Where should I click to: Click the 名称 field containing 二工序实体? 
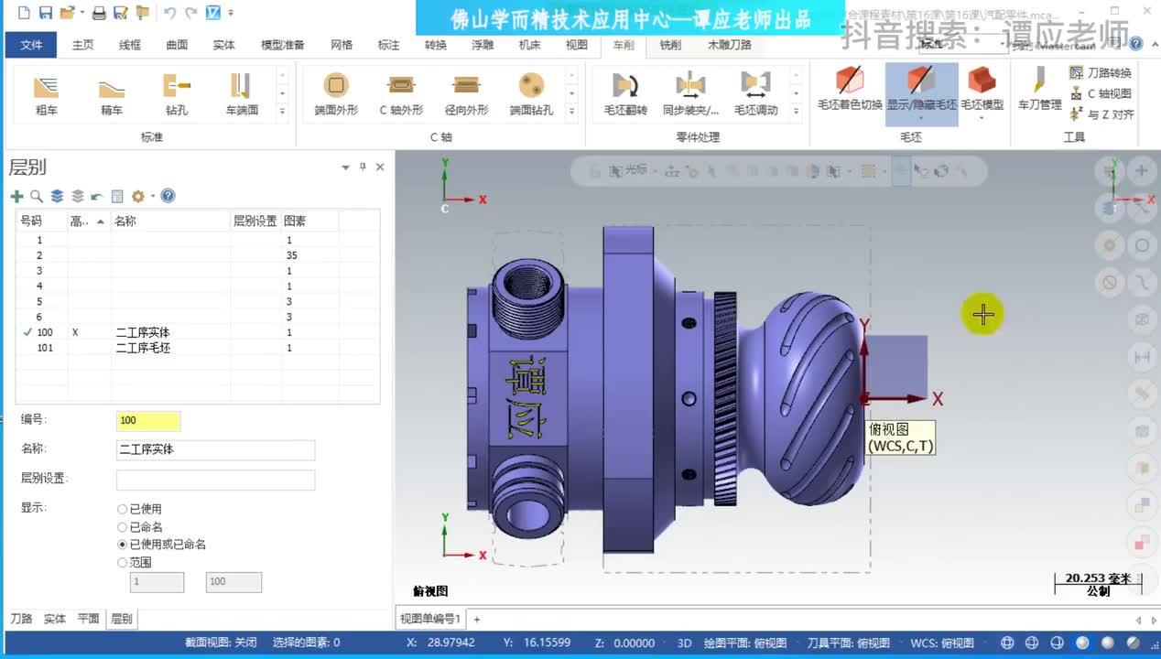[x=215, y=449]
